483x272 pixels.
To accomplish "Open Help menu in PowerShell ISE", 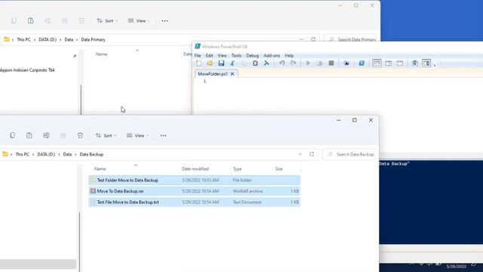I will pyautogui.click(x=289, y=55).
